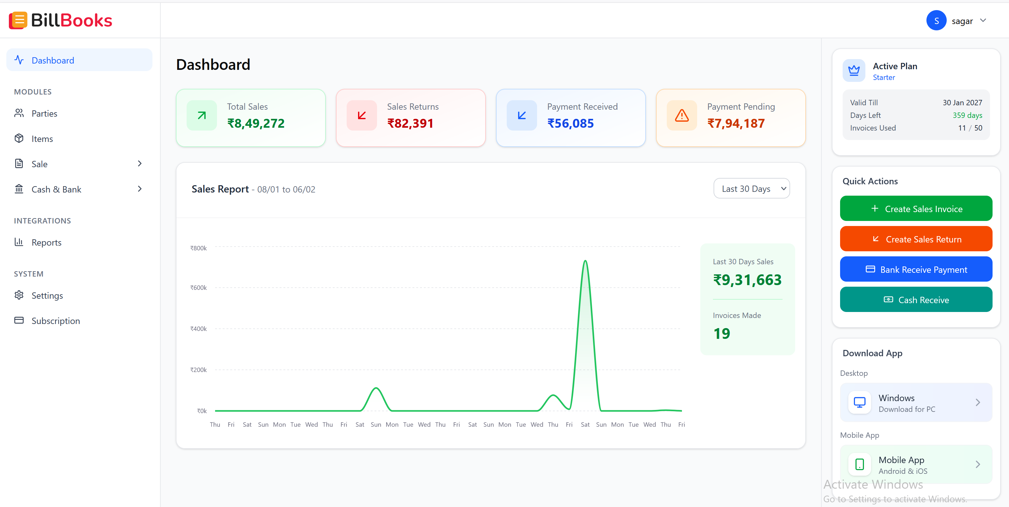This screenshot has height=507, width=1009.
Task: Open the Reports section from sidebar
Action: (46, 242)
